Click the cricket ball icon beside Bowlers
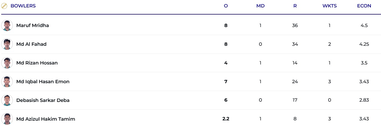This screenshot has width=381, height=126. pos(4,6)
